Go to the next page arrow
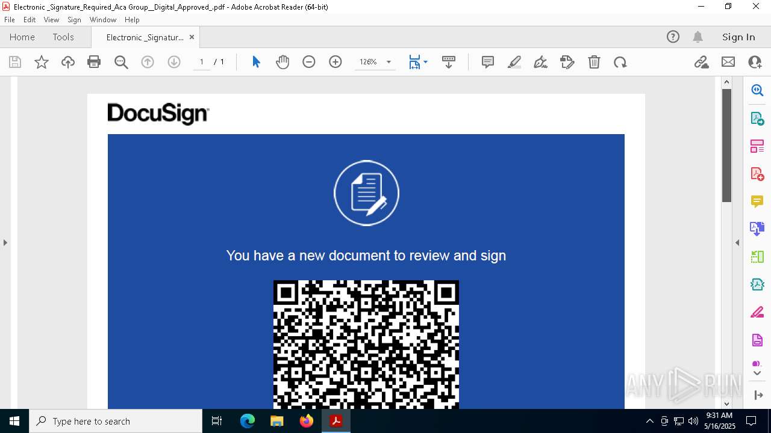This screenshot has height=433, width=771. 174,62
